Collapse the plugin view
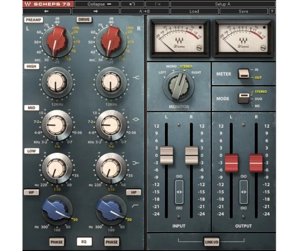 click(x=97, y=4)
